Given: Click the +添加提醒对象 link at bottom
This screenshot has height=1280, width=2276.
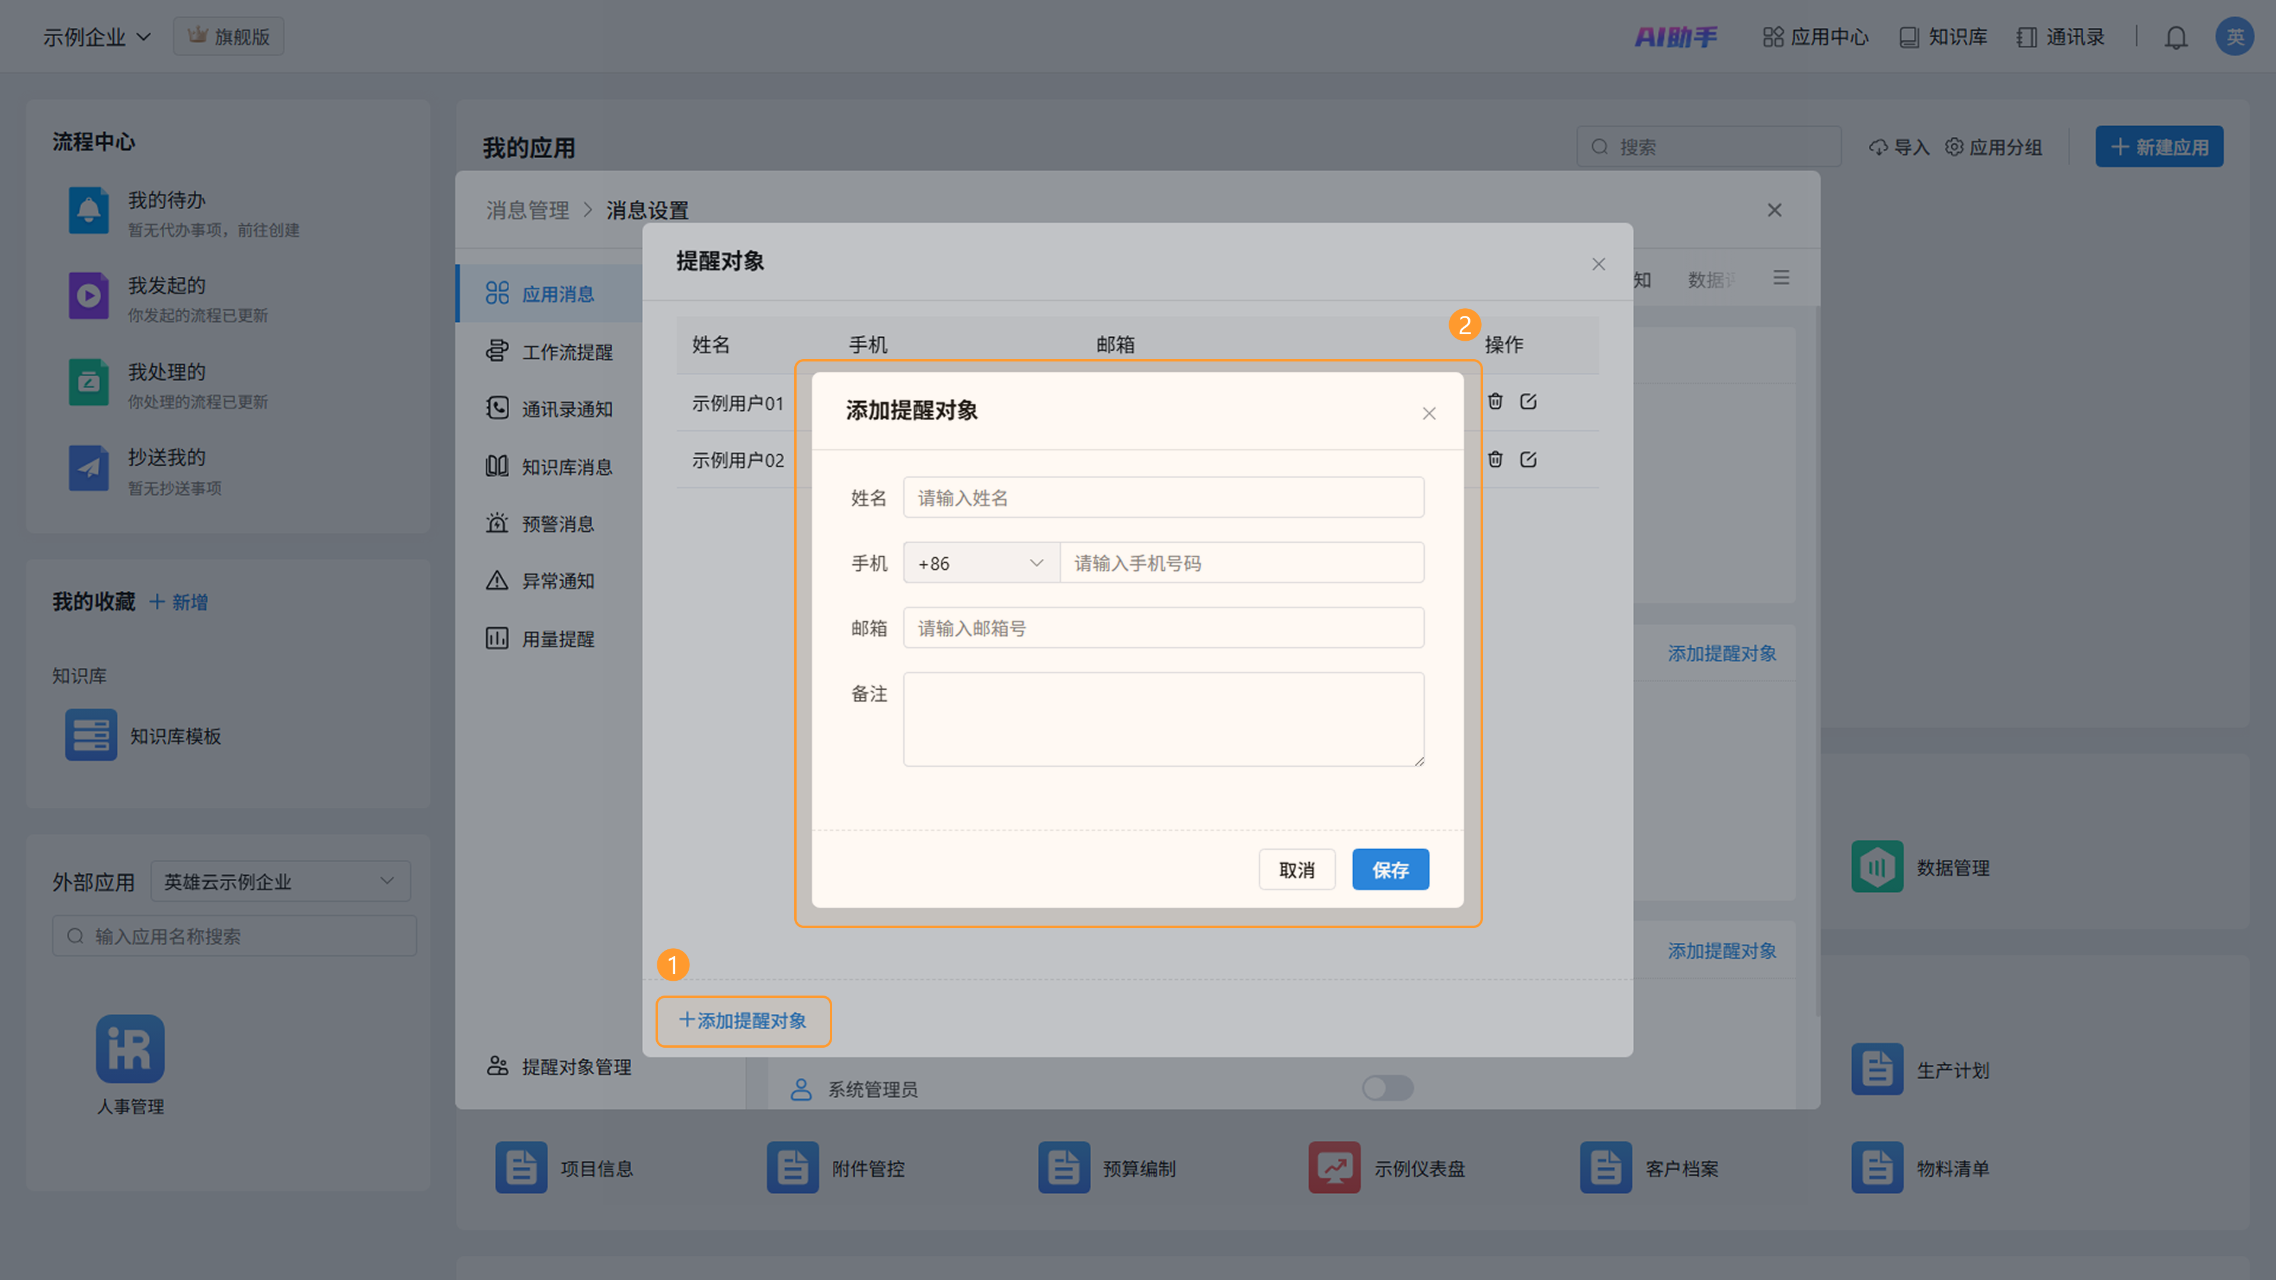Looking at the screenshot, I should tap(743, 1020).
